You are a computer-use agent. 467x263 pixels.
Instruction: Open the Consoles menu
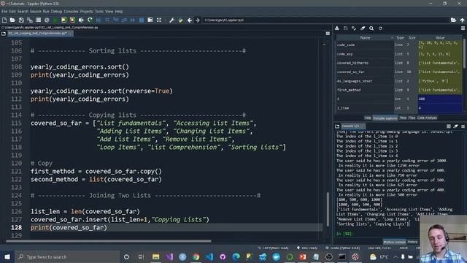pos(71,12)
